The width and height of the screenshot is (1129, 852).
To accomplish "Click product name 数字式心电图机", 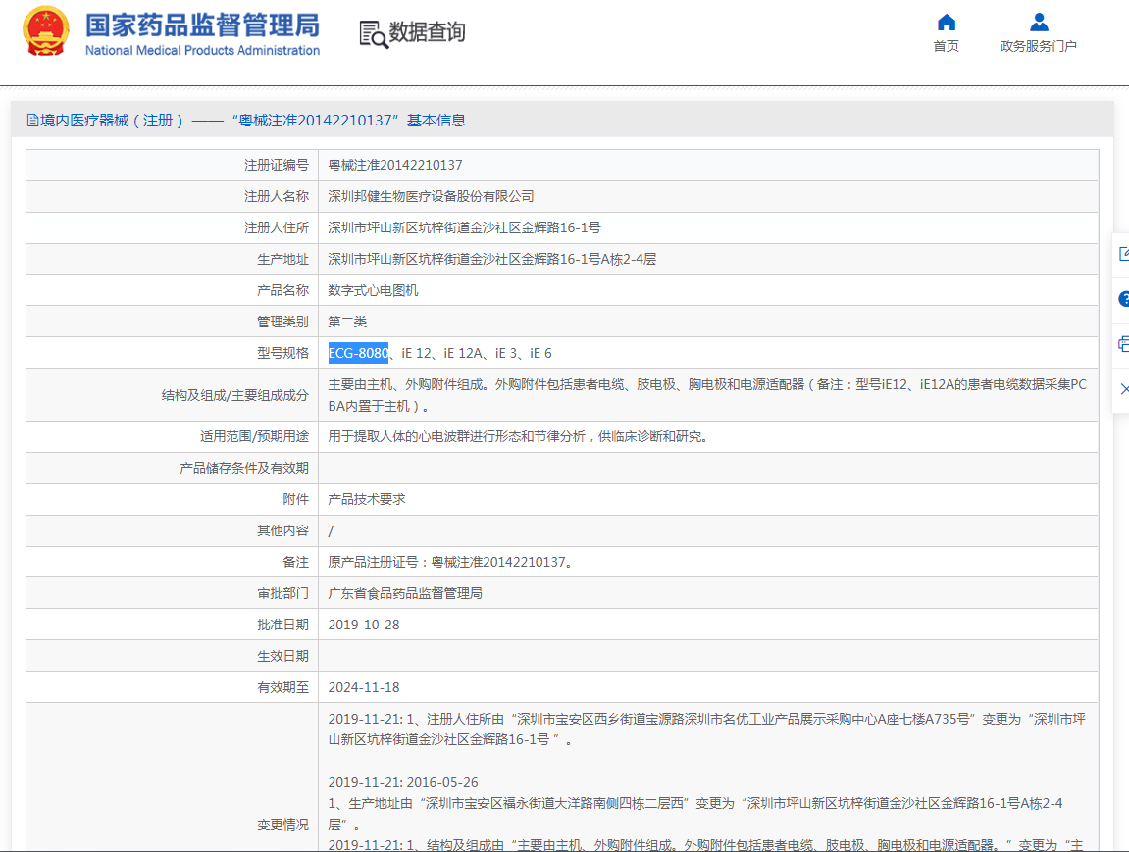I will coord(373,291).
